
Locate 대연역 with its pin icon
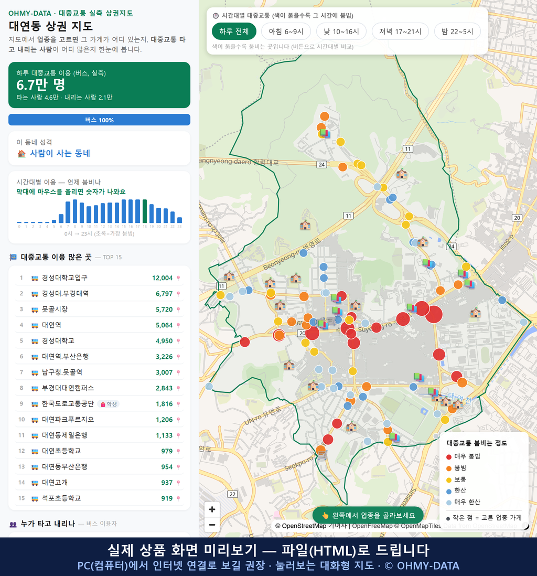click(178, 325)
